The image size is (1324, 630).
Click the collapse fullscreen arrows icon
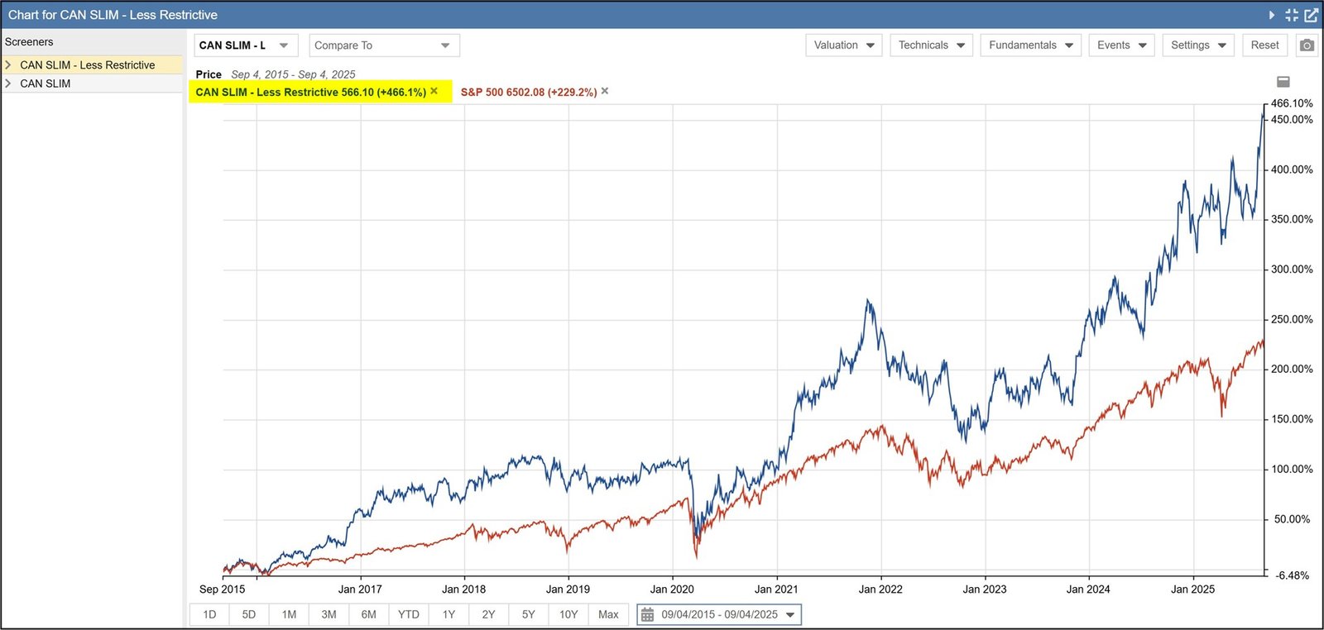tap(1292, 15)
